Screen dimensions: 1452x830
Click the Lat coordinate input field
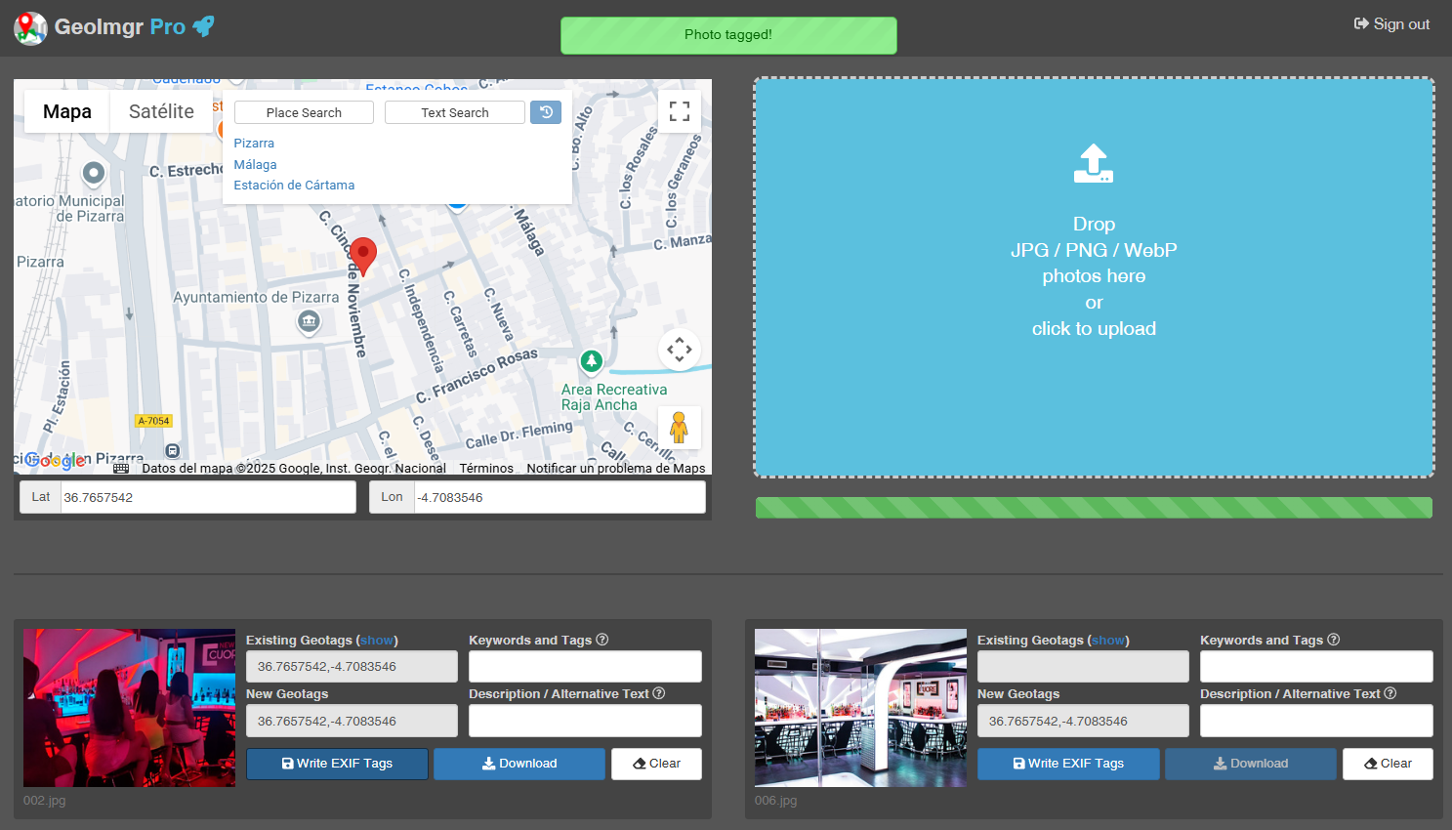click(208, 497)
